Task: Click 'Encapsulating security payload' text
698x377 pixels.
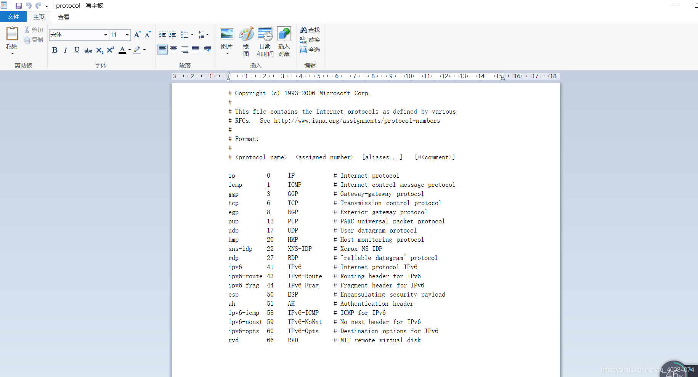Action: tap(393, 295)
